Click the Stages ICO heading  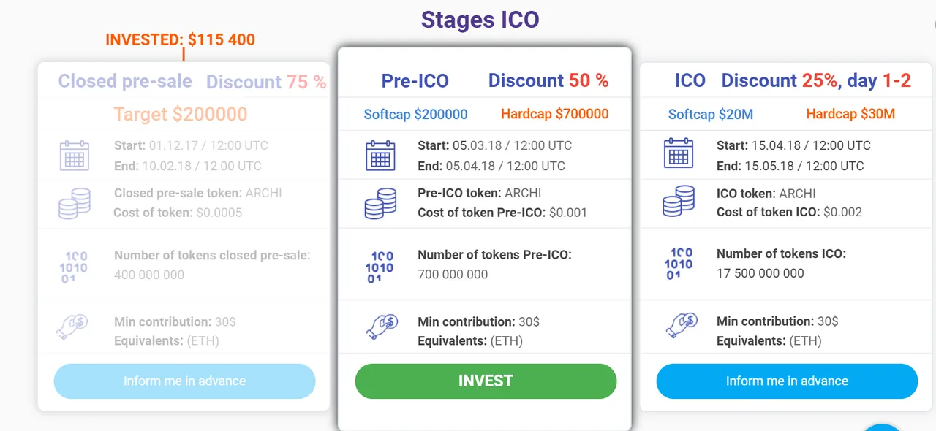coord(480,20)
